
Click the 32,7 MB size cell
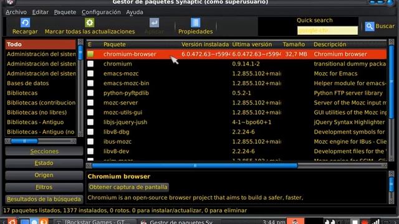coord(296,54)
